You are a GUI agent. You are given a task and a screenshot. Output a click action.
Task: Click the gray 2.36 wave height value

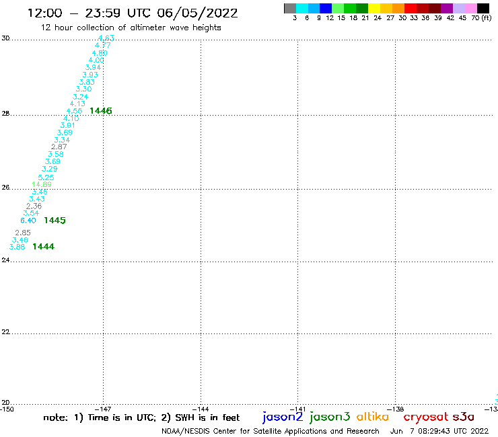34,206
